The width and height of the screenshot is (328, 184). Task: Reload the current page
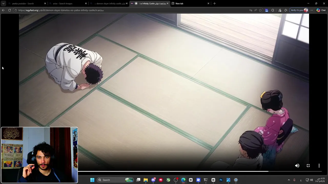point(9,10)
